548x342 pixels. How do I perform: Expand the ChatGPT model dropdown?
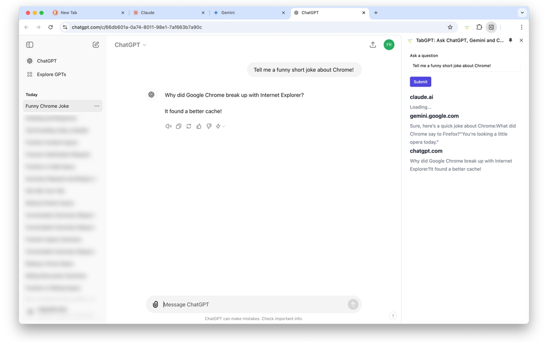(x=131, y=44)
